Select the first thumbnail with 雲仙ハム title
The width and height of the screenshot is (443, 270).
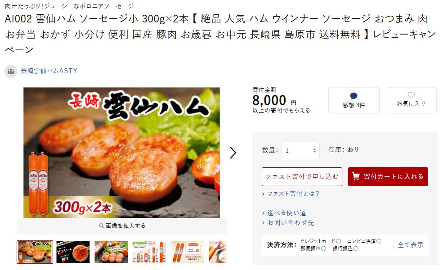coord(35,252)
